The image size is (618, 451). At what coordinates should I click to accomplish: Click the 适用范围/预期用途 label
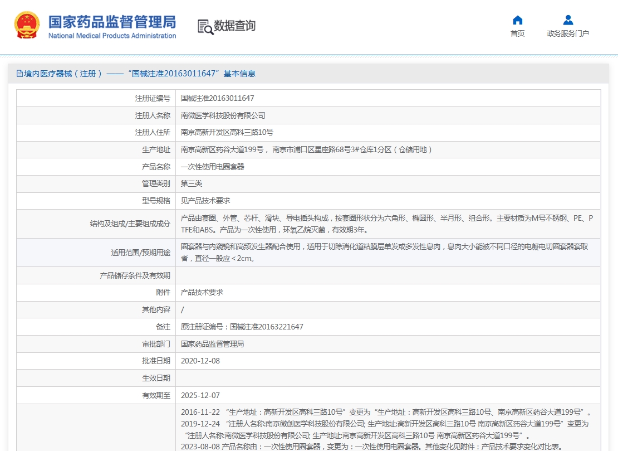click(141, 253)
